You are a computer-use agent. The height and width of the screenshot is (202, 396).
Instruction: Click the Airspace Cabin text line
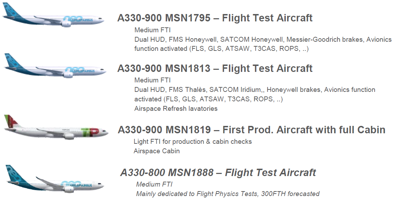click(x=157, y=151)
